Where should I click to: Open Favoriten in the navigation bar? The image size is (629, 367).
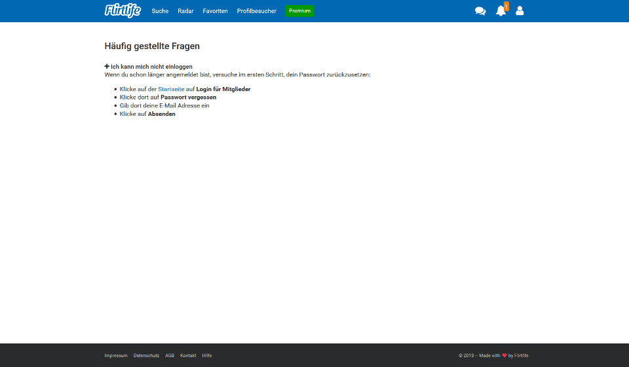[x=215, y=11]
